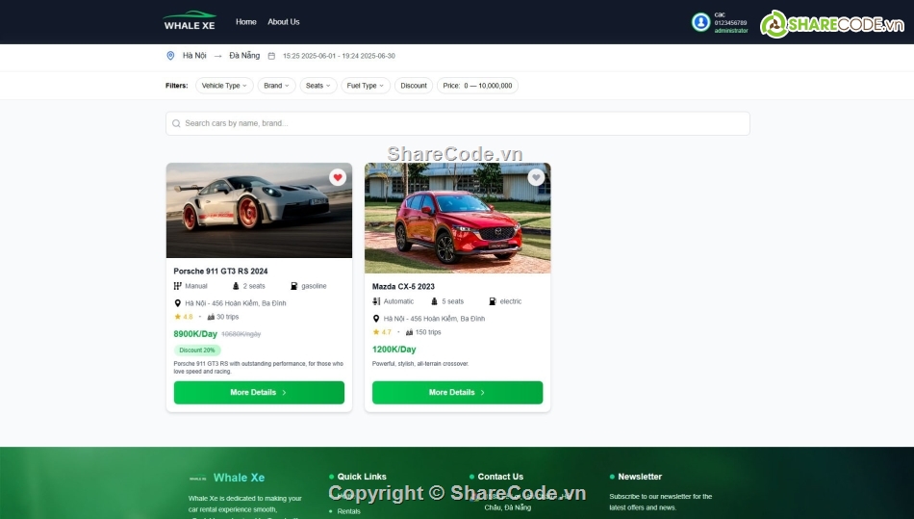
Task: Click the seats icon on Porsche card
Action: (x=235, y=286)
